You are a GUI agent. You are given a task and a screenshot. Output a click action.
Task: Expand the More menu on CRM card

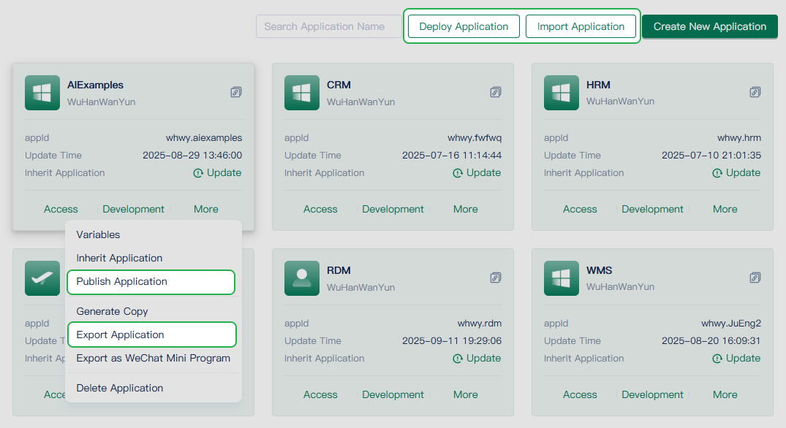pos(465,209)
